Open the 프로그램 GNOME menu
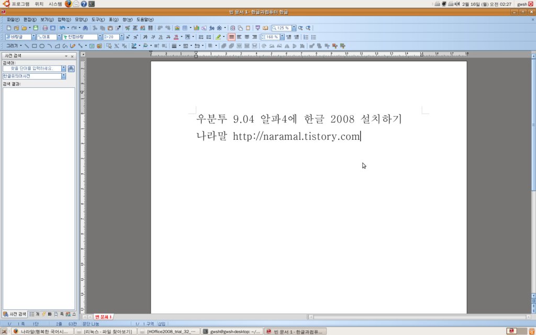The image size is (536, 335). click(20, 4)
